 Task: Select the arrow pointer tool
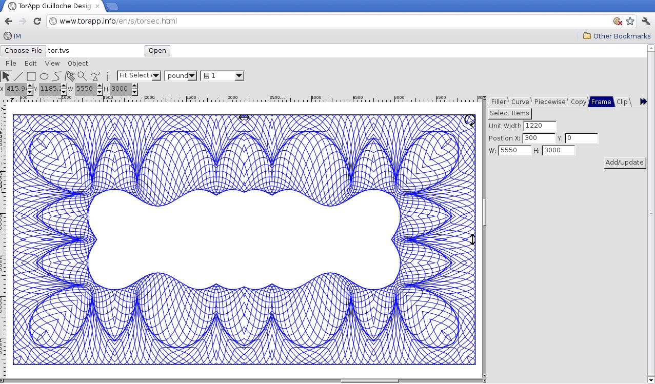pos(6,76)
